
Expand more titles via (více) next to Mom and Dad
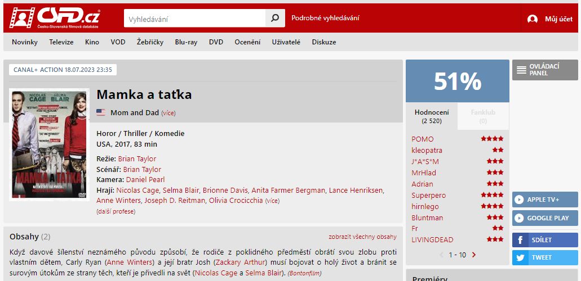click(168, 113)
